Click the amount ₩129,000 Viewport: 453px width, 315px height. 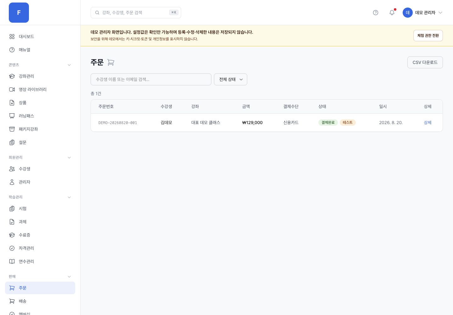pyautogui.click(x=252, y=123)
